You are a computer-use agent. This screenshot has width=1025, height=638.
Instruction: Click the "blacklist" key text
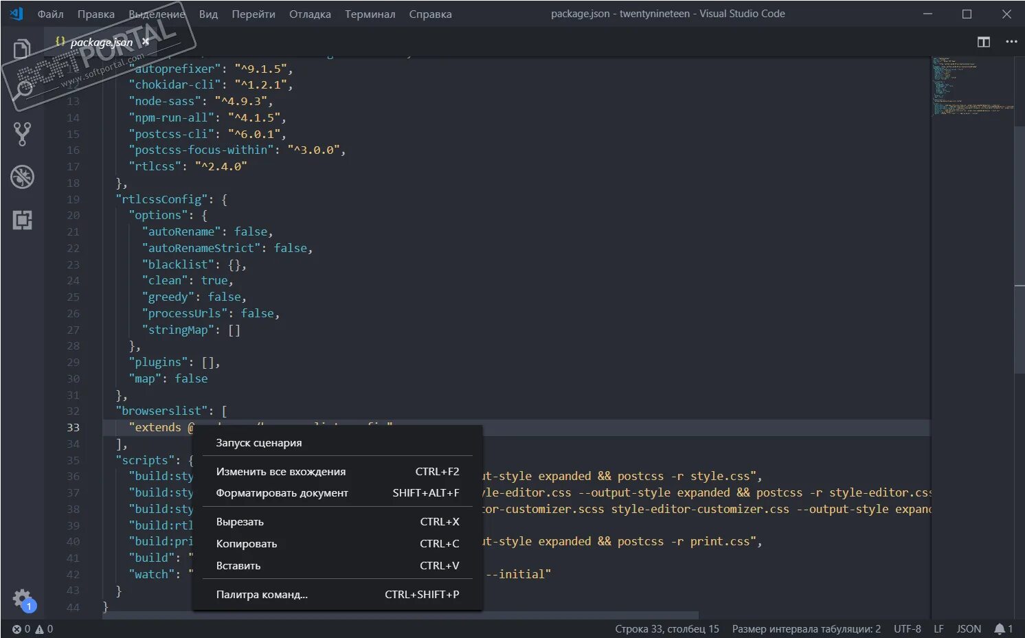178,264
